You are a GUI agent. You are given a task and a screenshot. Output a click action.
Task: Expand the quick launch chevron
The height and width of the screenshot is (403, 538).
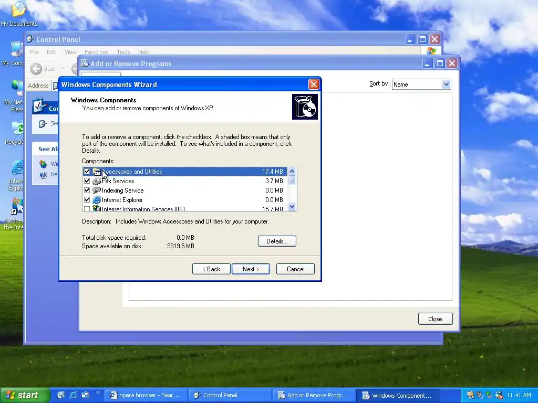[98, 393]
